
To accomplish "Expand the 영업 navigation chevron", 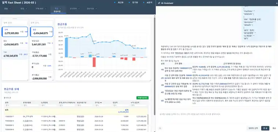I will 26,8.
